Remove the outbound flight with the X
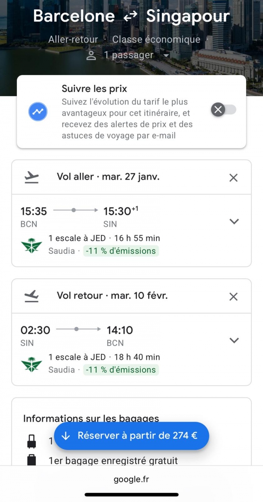The height and width of the screenshot is (502, 263). [233, 178]
